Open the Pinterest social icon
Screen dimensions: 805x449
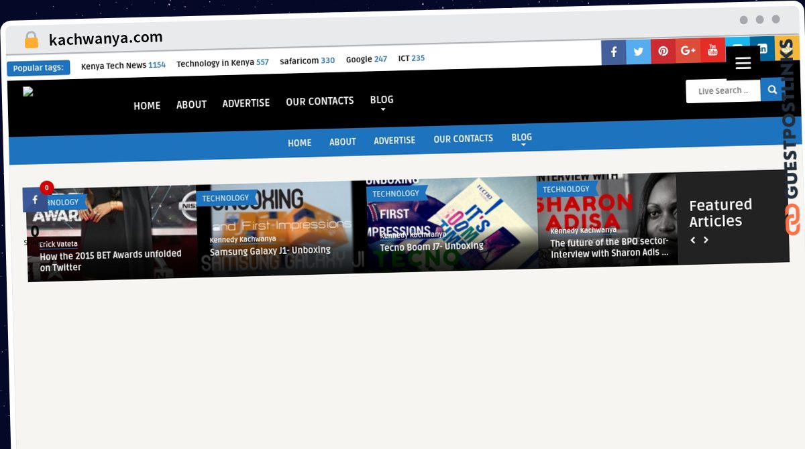663,52
